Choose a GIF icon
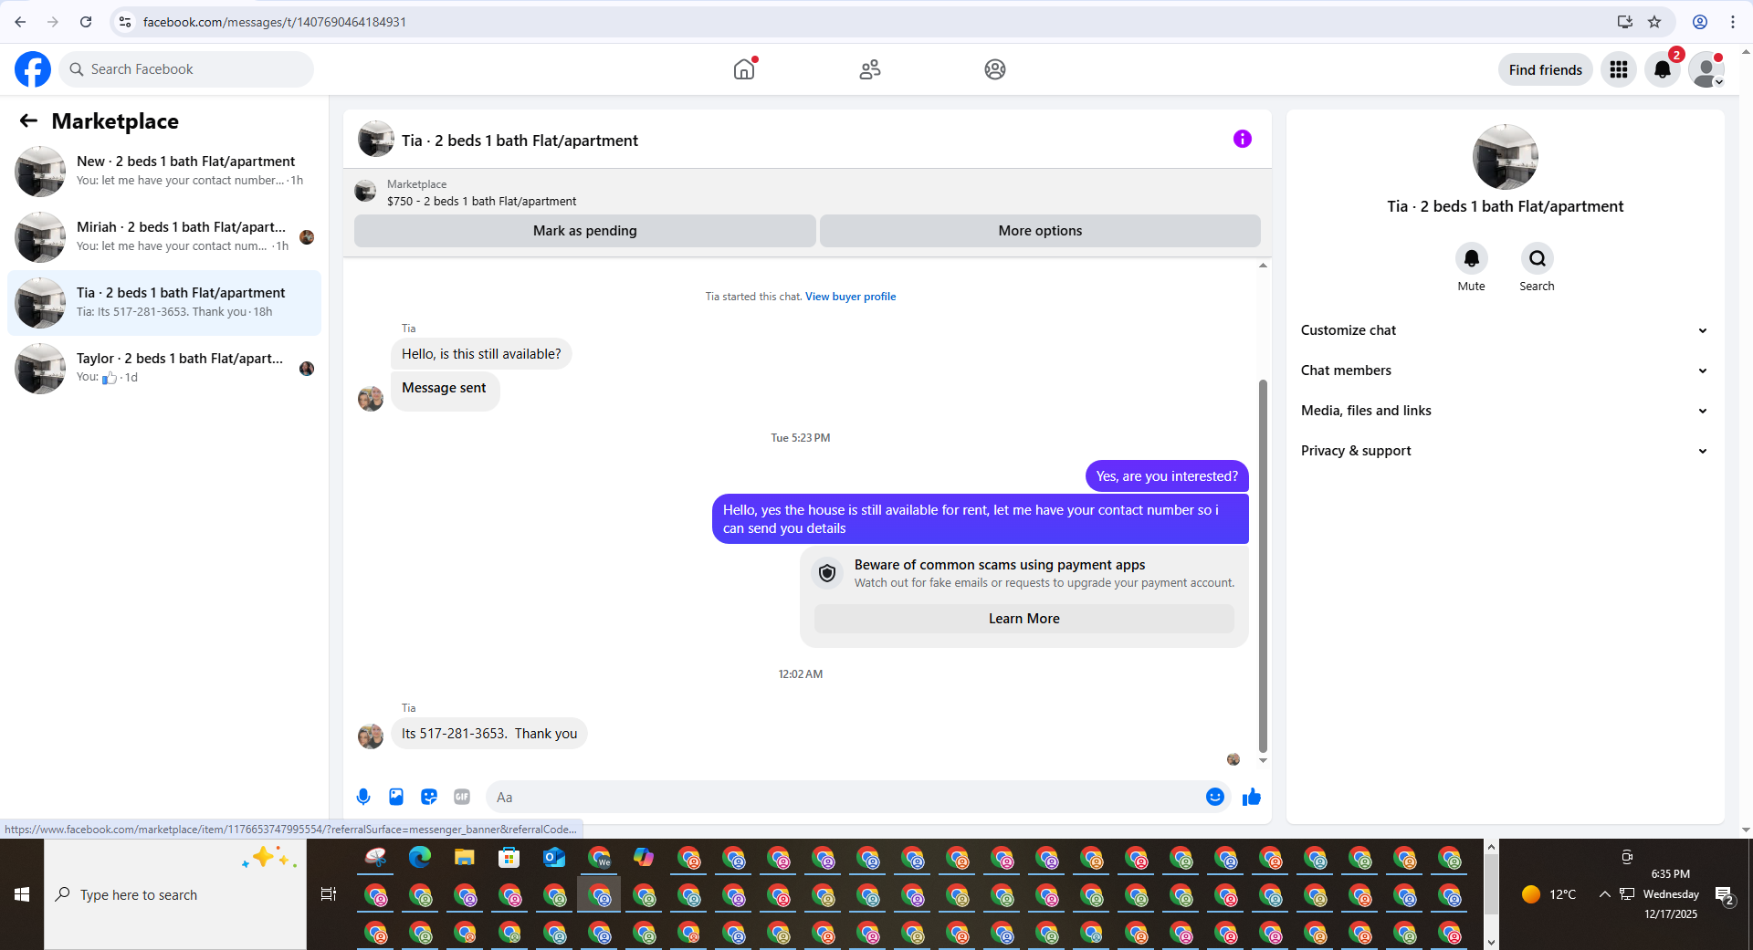 coord(462,797)
